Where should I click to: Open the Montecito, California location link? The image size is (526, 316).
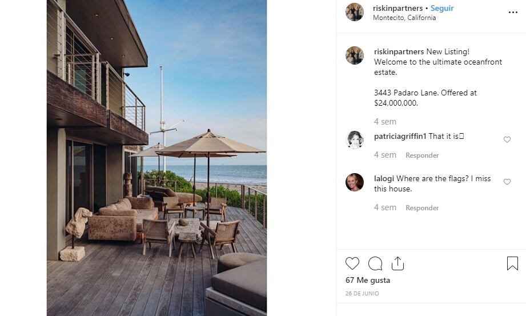click(x=404, y=18)
